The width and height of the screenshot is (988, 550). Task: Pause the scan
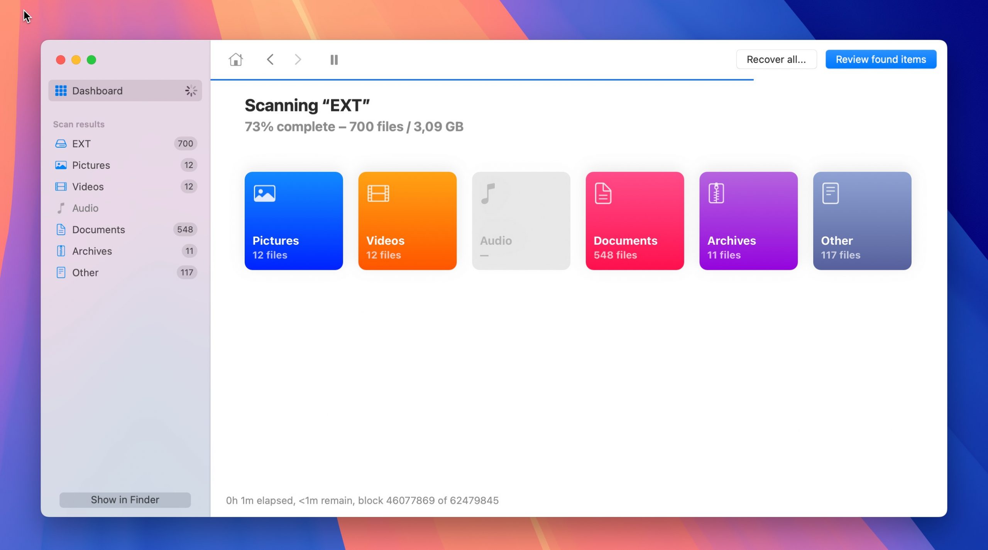click(334, 60)
